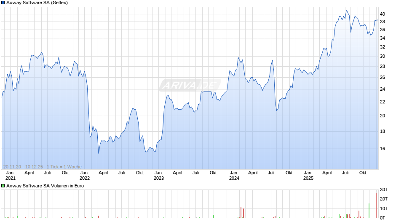
Task: Click the 32 price axis label
Action: point(383,47)
